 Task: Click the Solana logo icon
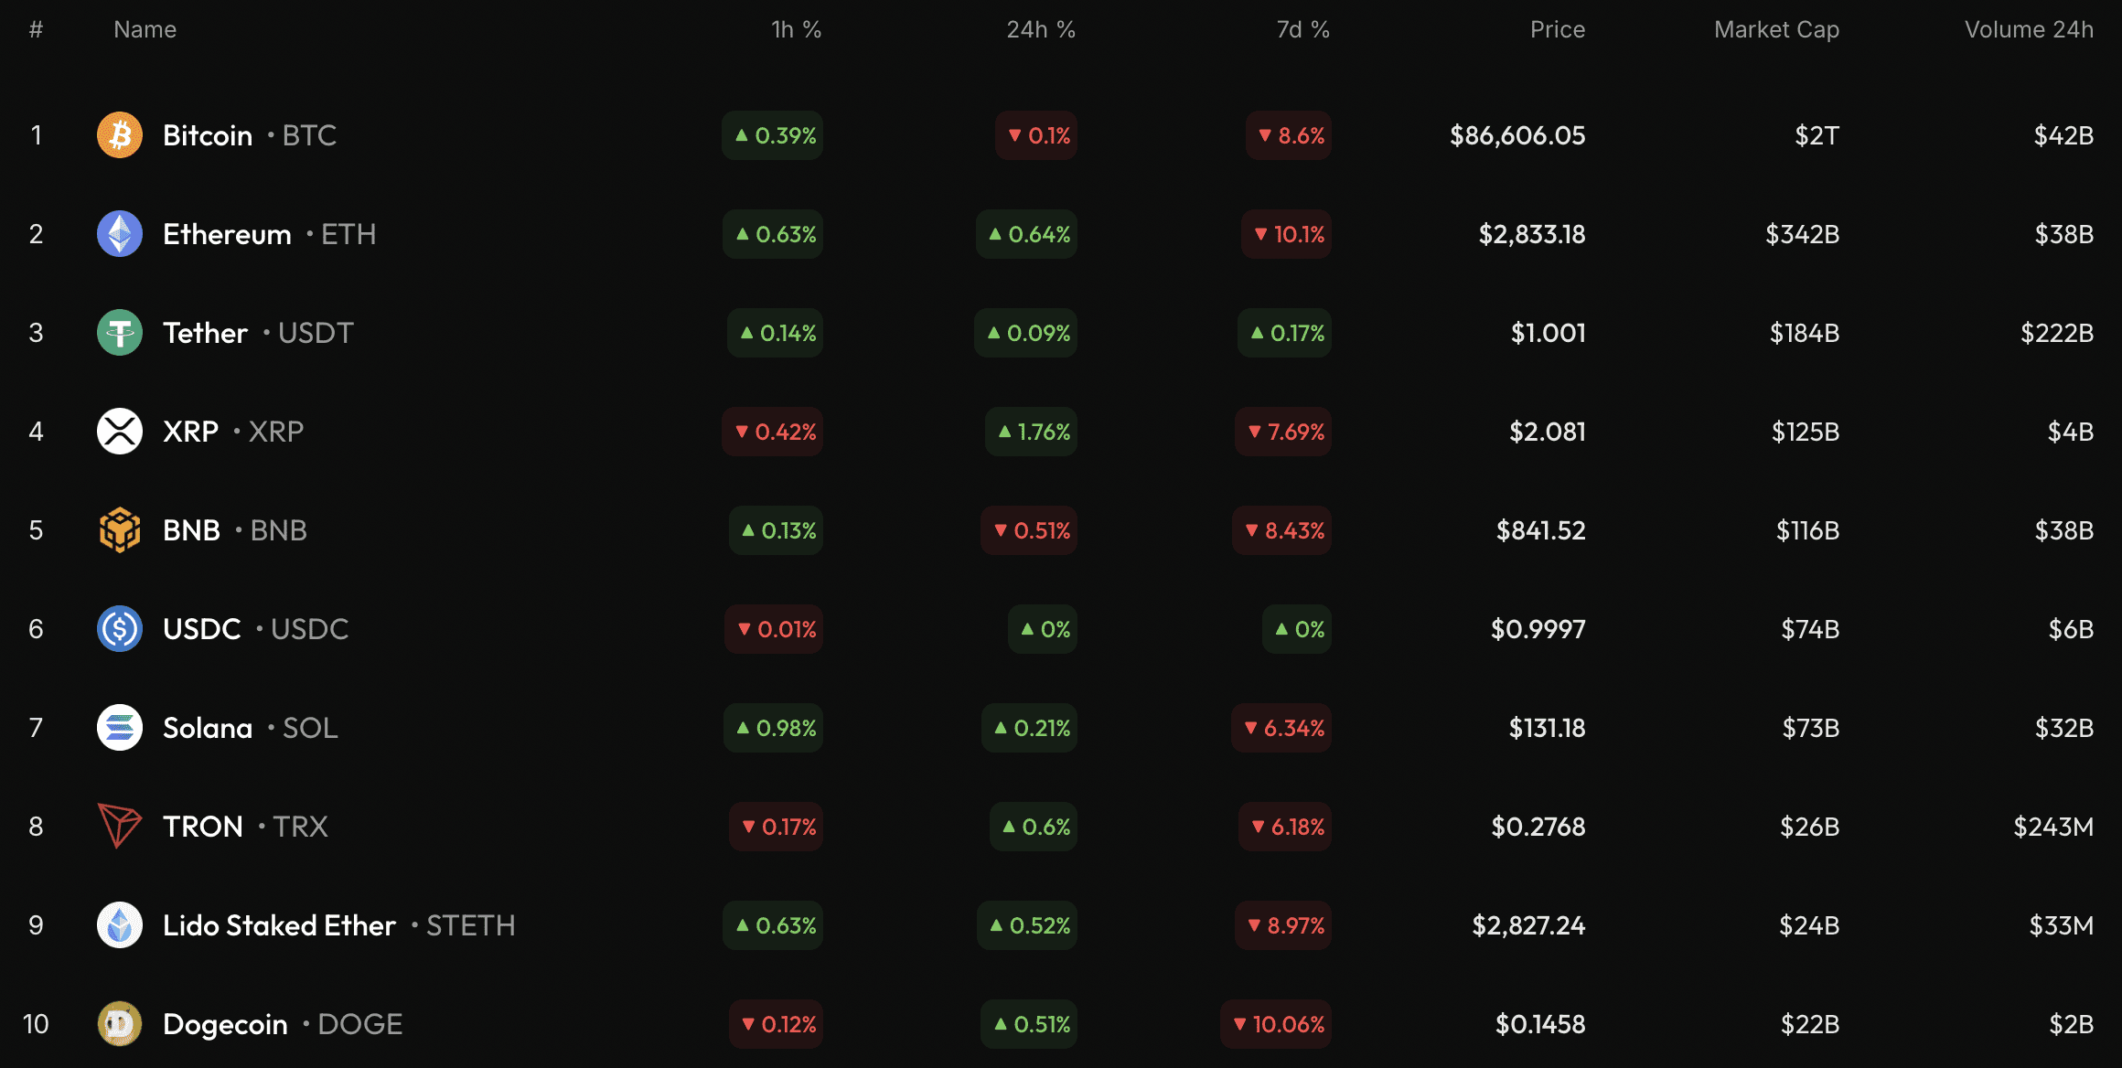pyautogui.click(x=119, y=728)
